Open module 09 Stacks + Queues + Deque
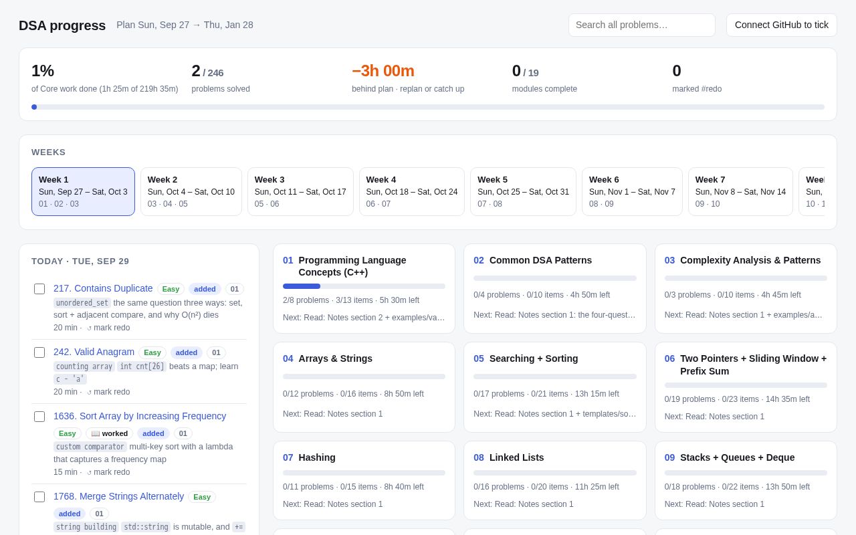 (x=746, y=480)
